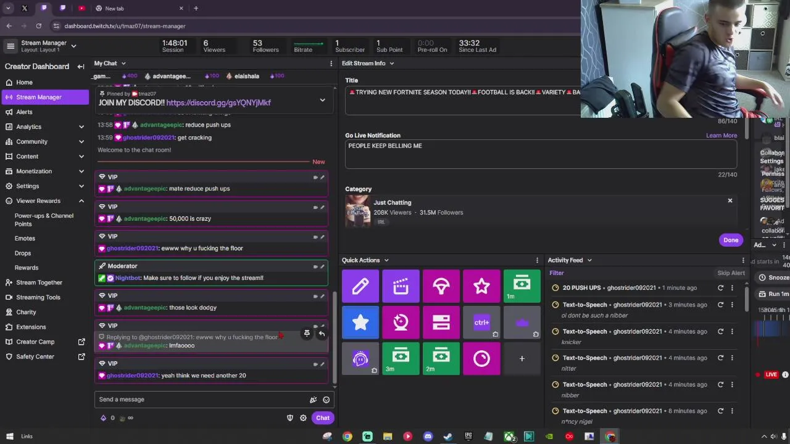790x444 pixels.
Task: Click the ctrl+ extension quick action
Action: click(481, 322)
